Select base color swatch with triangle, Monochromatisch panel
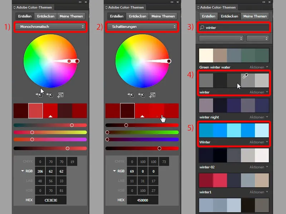This screenshot has height=214, width=286. (50, 111)
